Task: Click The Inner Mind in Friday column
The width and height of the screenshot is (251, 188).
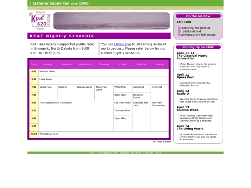Action: tap(123, 112)
